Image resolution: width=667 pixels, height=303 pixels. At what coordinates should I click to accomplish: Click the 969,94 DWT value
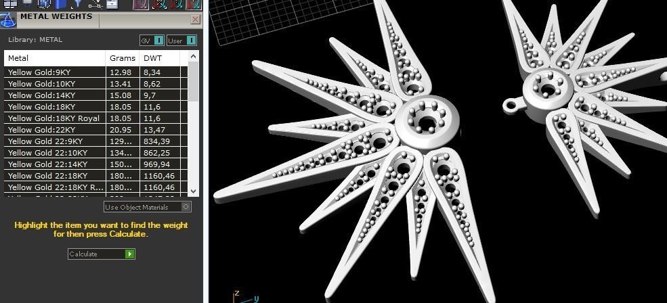(x=156, y=164)
